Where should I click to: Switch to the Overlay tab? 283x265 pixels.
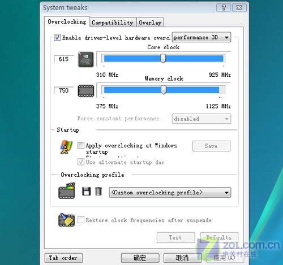pyautogui.click(x=150, y=23)
